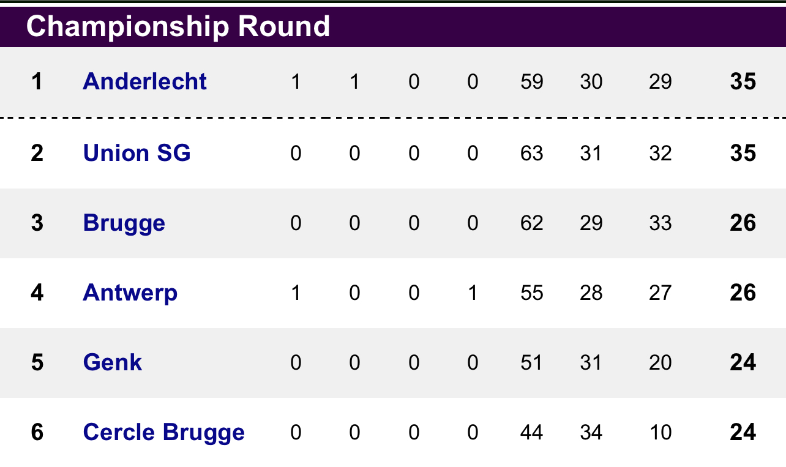The width and height of the screenshot is (786, 467).
Task: Open the Cercle Brugge team link
Action: pos(163,433)
